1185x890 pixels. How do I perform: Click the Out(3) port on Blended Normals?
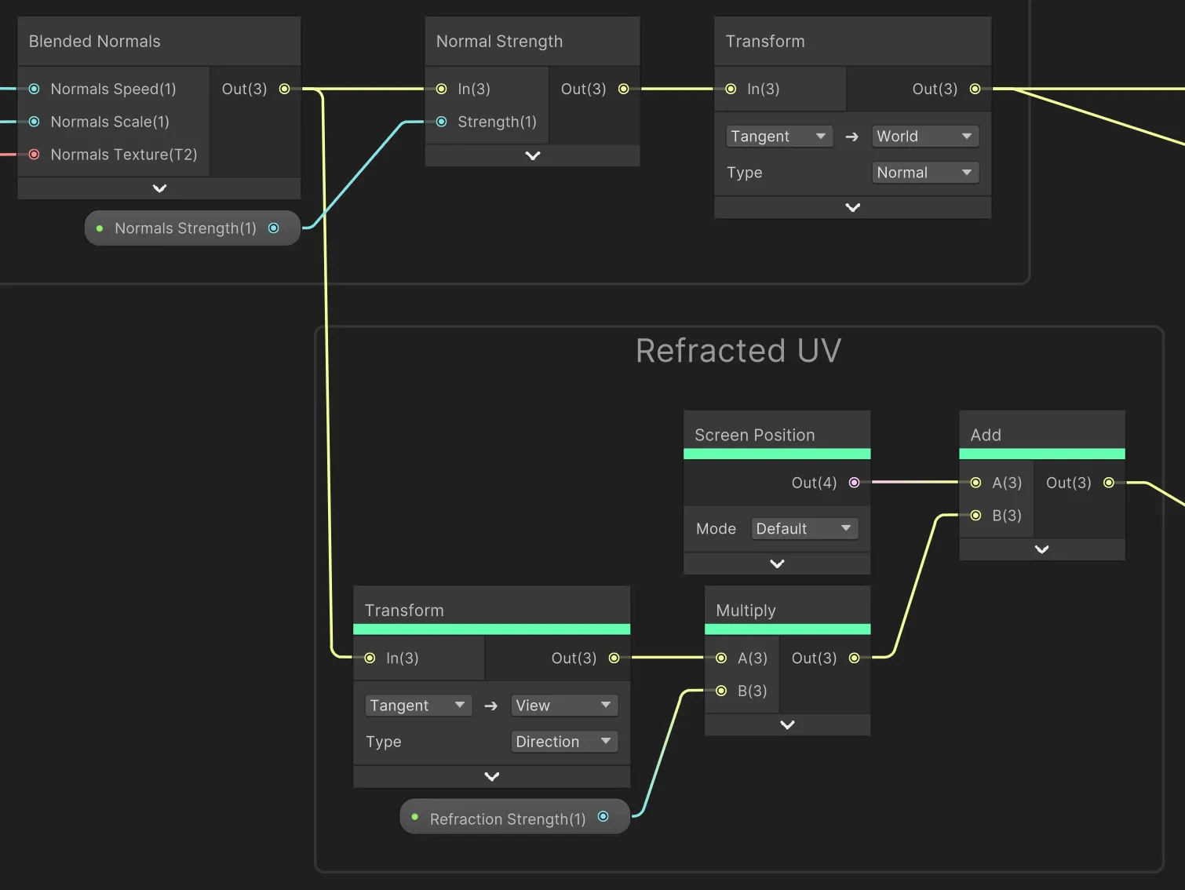point(284,89)
